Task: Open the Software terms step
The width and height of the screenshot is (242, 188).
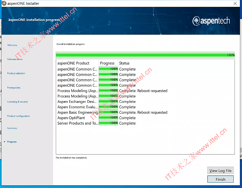Action: tap(15, 59)
